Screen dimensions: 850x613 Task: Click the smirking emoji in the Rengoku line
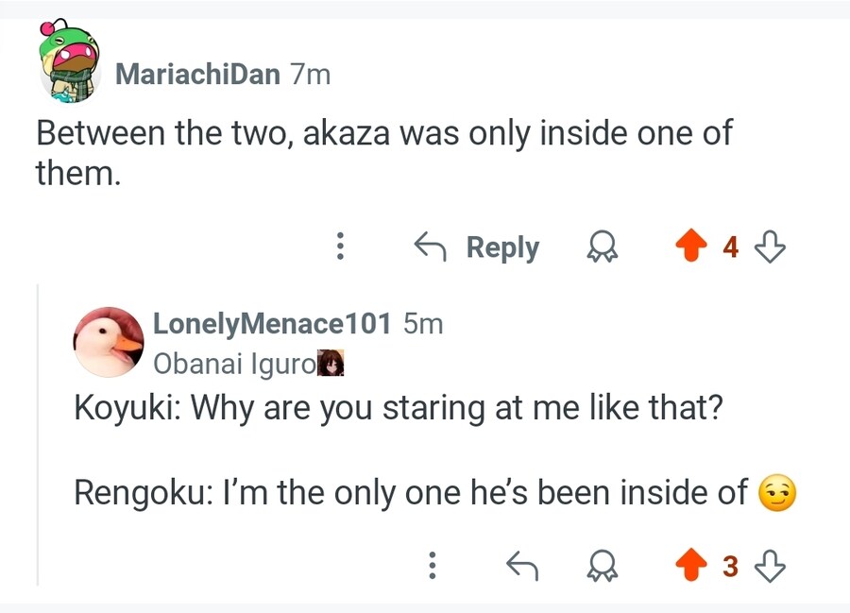778,492
